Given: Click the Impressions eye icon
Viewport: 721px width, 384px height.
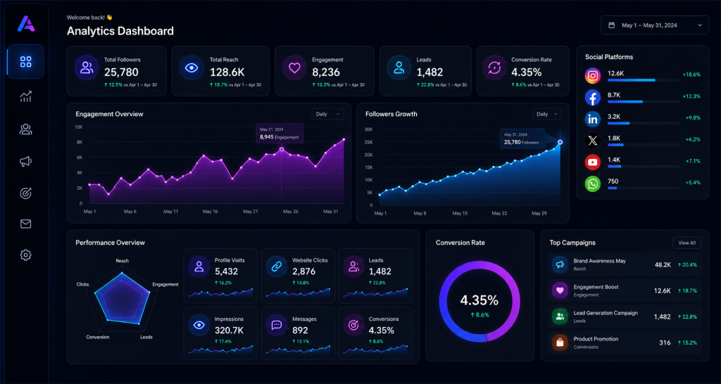Looking at the screenshot, I should coord(199,325).
